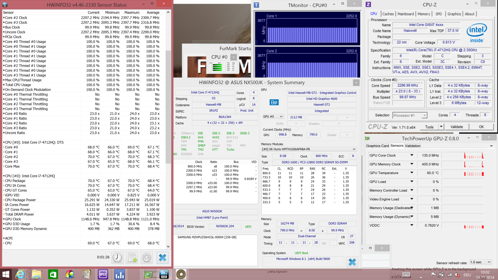Switch to the Mainboard tab in CPU-Z

(406, 14)
